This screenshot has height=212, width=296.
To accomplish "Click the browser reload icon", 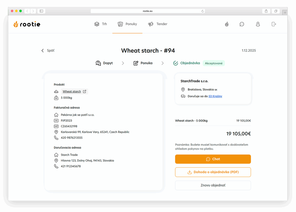I will (203, 11).
